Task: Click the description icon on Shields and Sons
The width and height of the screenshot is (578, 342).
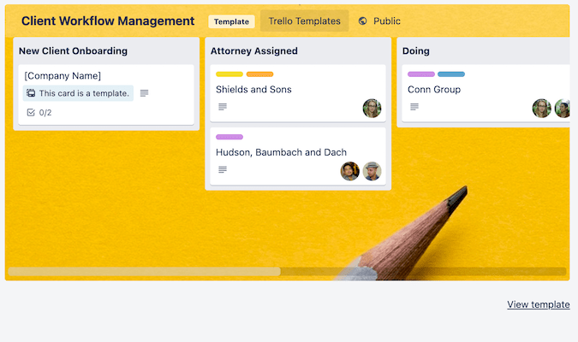Action: [223, 107]
